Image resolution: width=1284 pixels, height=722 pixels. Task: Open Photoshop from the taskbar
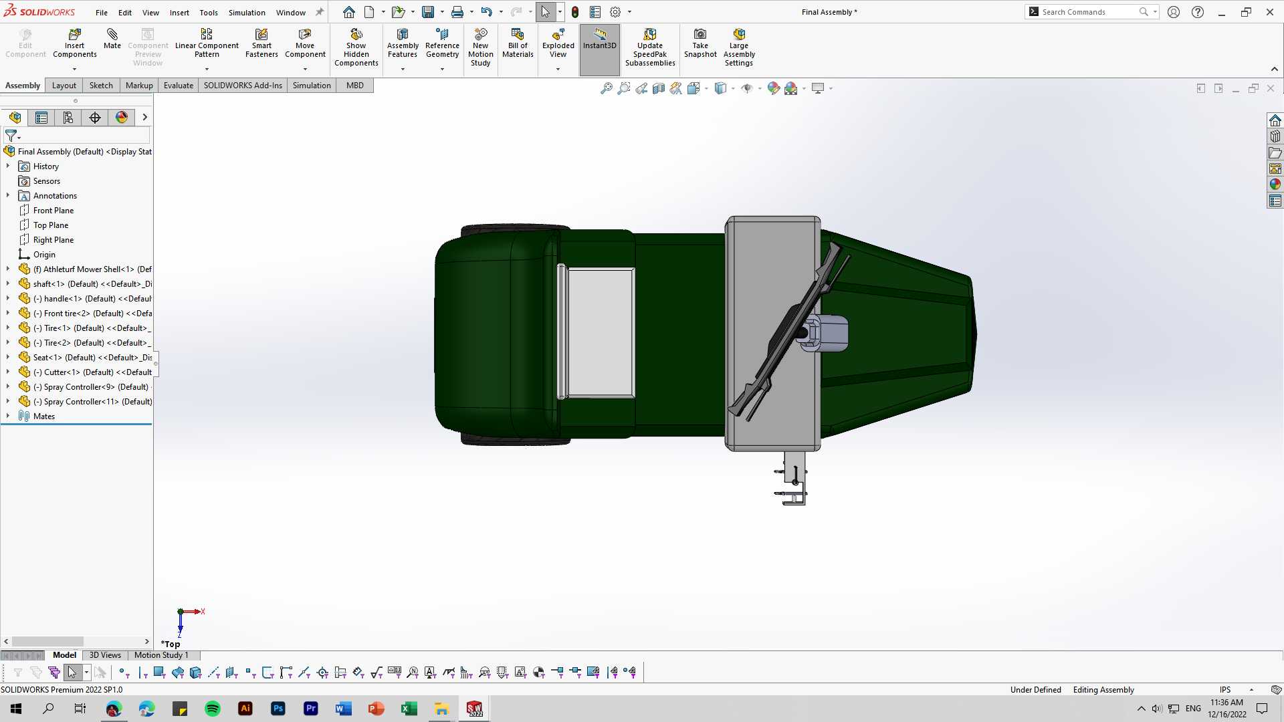pos(278,709)
